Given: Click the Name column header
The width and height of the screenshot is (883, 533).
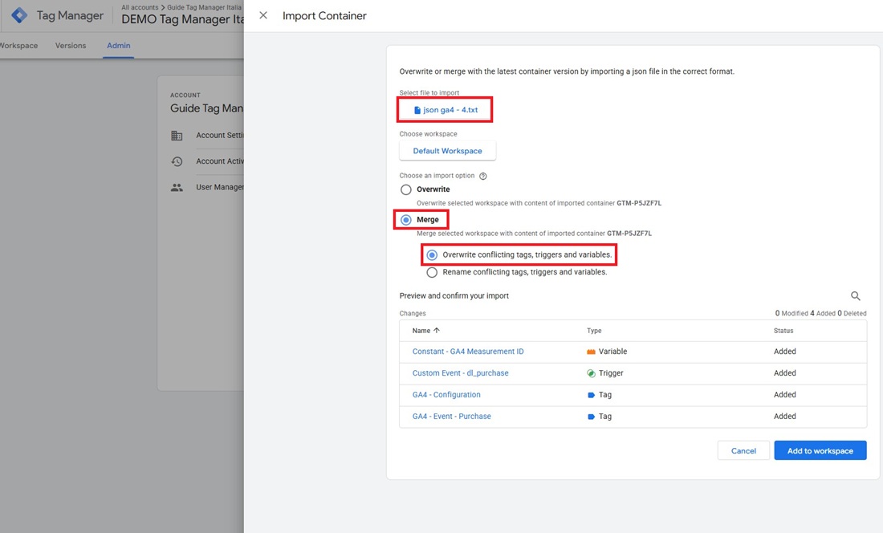Looking at the screenshot, I should pyautogui.click(x=421, y=331).
